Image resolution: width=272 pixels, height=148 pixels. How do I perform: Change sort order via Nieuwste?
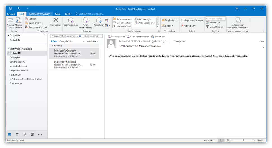[92, 42]
